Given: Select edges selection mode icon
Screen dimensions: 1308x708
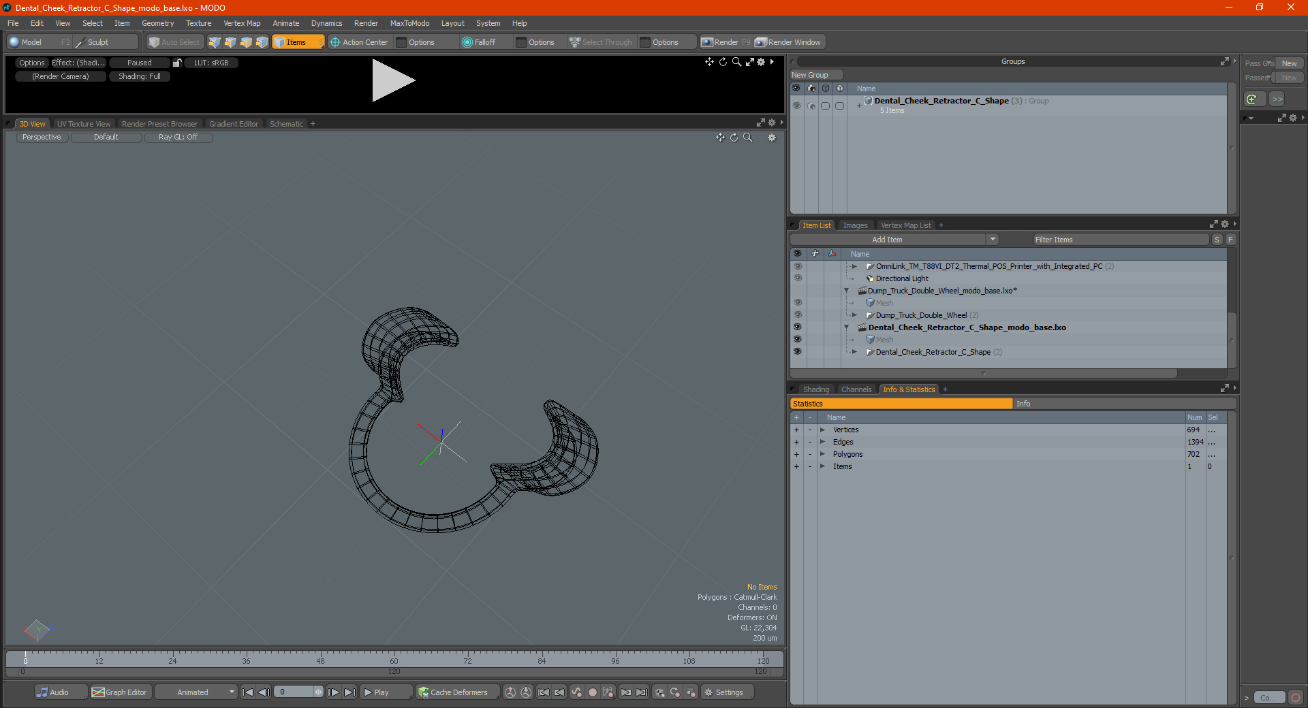Looking at the screenshot, I should [230, 42].
